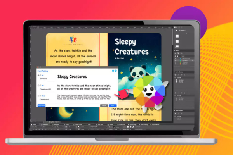233x155 pixels.
Task: Select the Body Chalkboard font name
Action: coord(44,100)
